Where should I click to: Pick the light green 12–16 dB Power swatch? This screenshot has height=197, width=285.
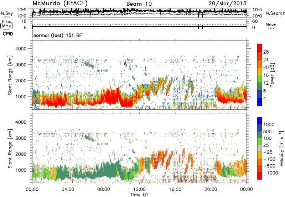(260, 79)
